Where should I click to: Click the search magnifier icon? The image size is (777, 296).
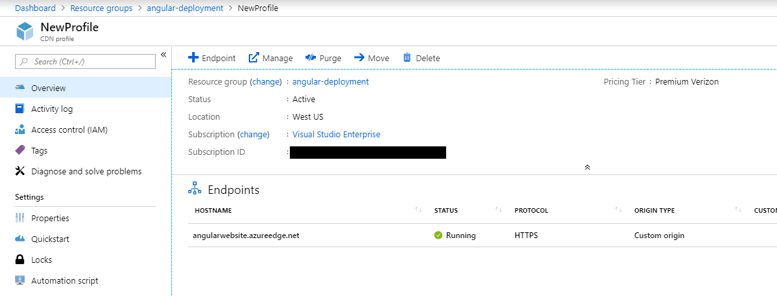(24, 62)
